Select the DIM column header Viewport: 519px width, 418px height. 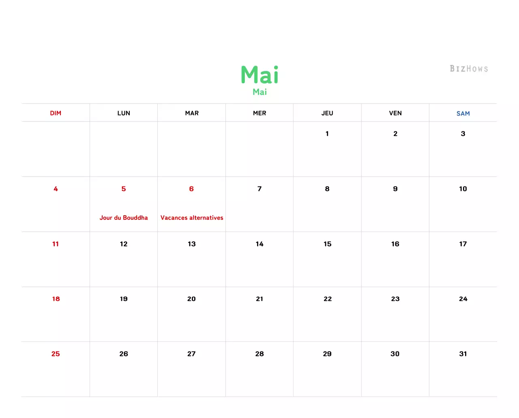[56, 113]
